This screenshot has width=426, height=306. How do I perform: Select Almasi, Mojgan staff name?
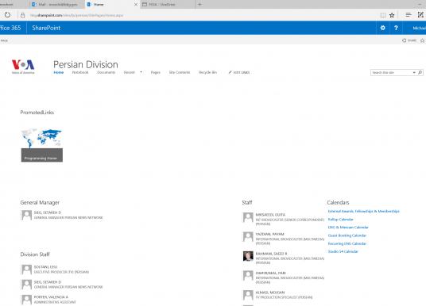coord(270,293)
